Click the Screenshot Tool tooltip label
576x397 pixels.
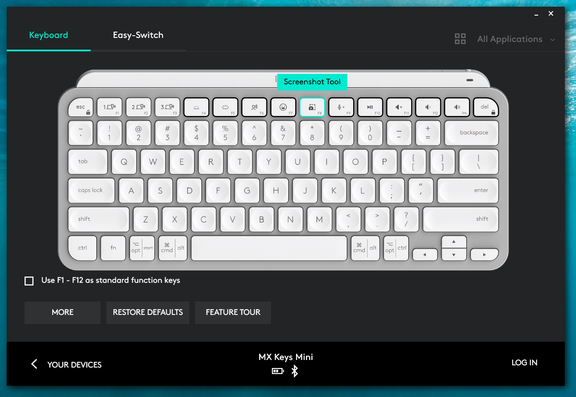coord(312,82)
